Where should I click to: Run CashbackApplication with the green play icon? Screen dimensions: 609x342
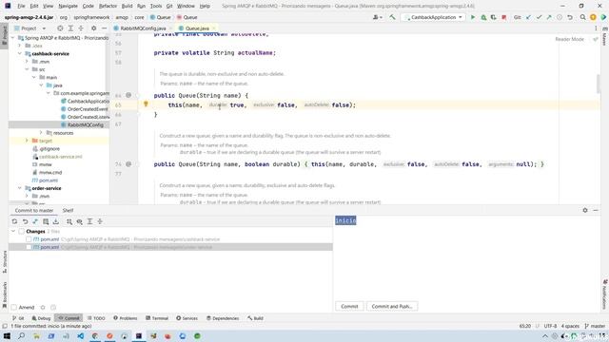click(x=473, y=17)
